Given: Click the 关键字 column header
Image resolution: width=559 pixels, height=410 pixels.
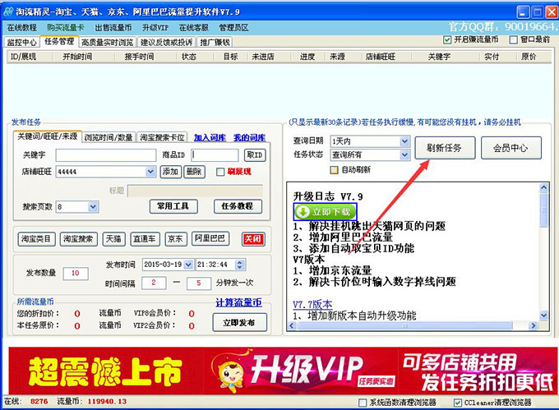Looking at the screenshot, I should pos(439,57).
